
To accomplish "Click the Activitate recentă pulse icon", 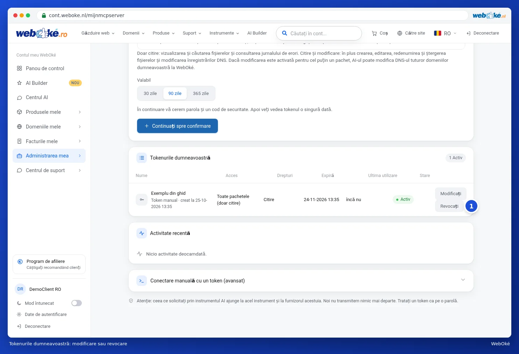I will click(142, 233).
